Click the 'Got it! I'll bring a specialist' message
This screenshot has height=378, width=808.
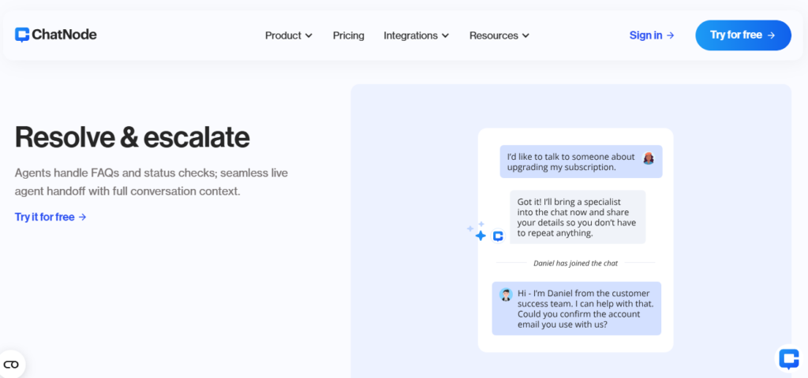pos(578,217)
